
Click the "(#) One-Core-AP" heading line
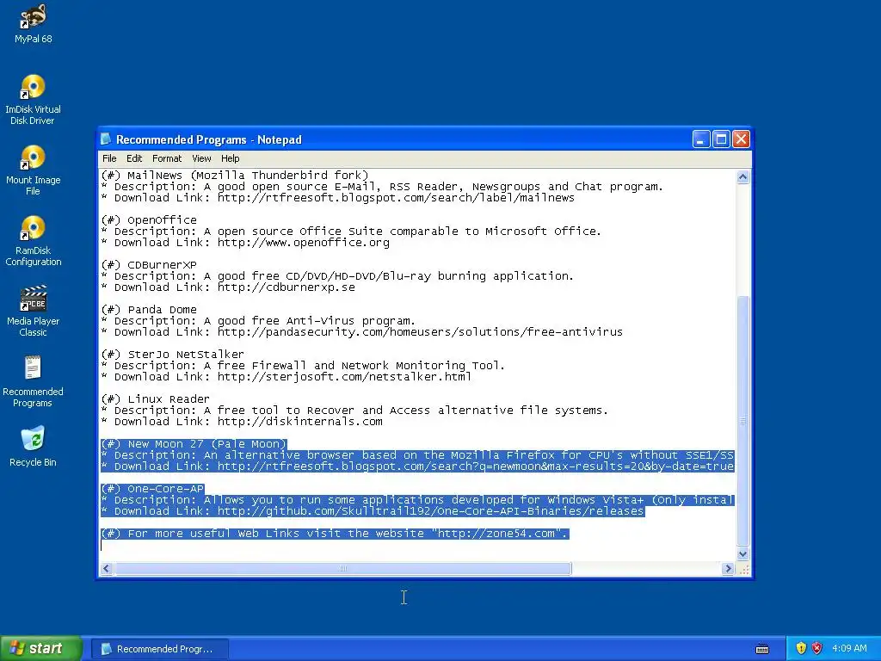[x=152, y=489]
